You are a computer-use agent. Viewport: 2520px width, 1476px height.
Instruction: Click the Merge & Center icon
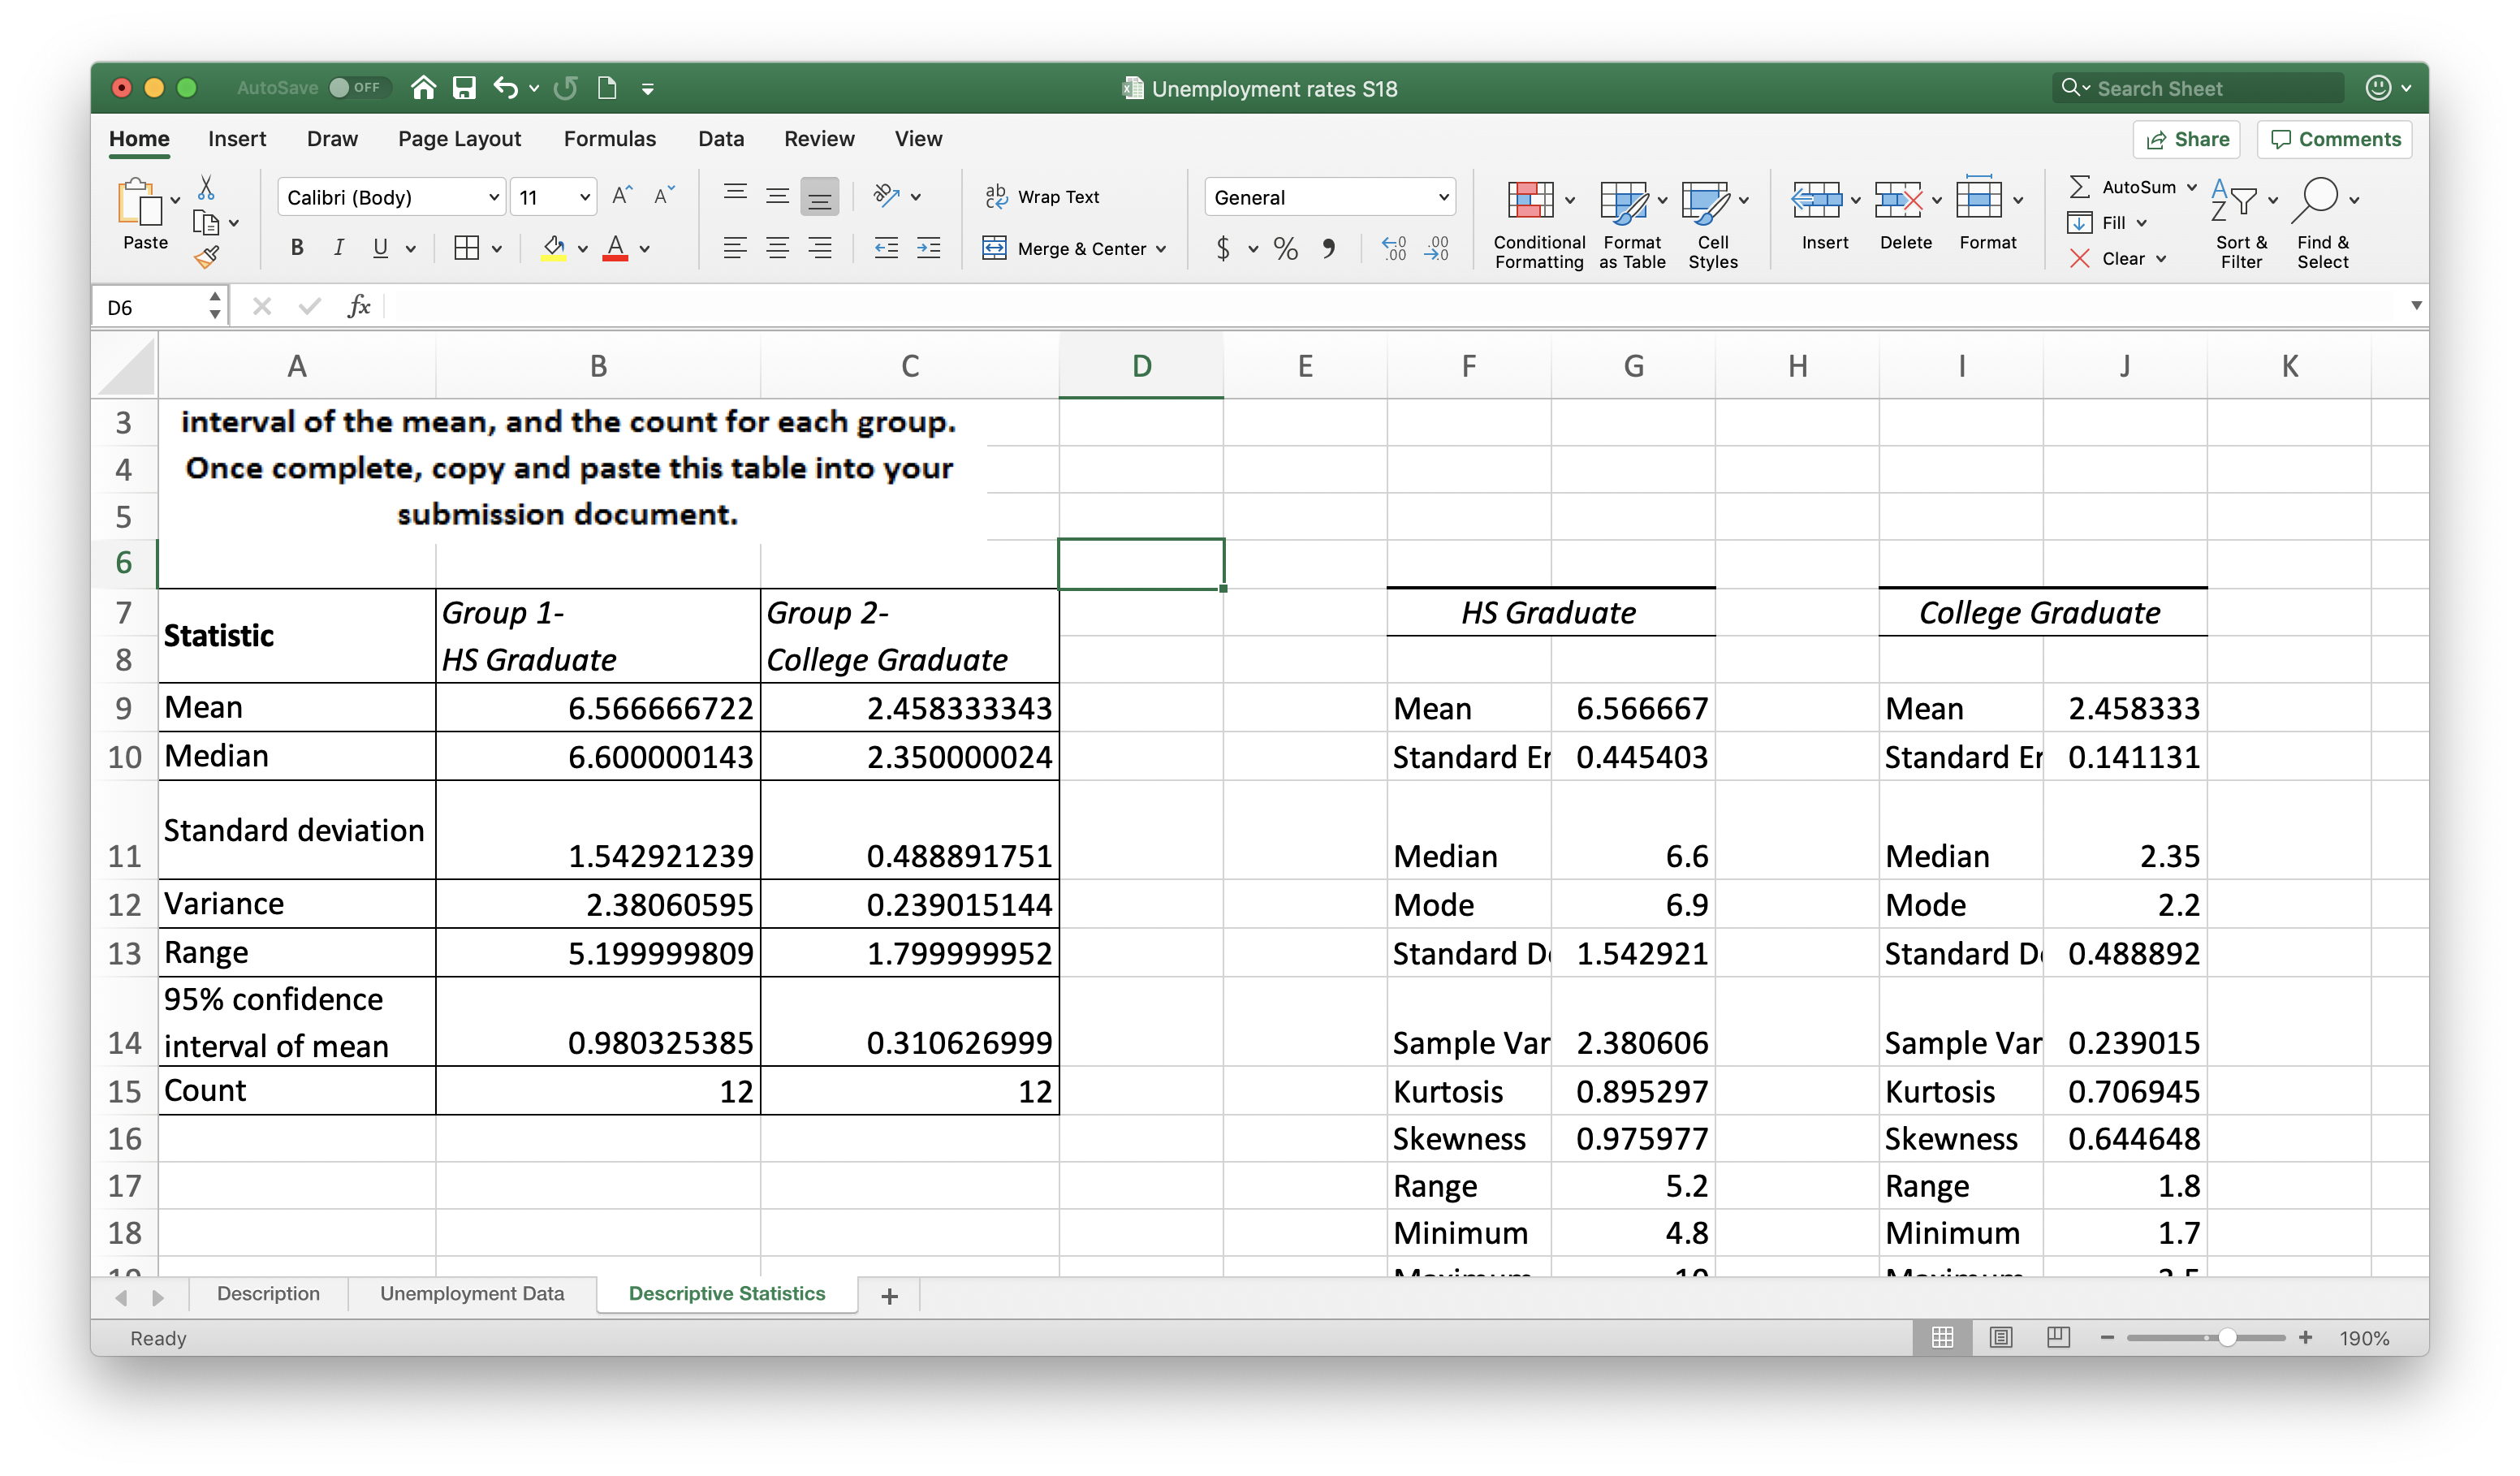994,248
